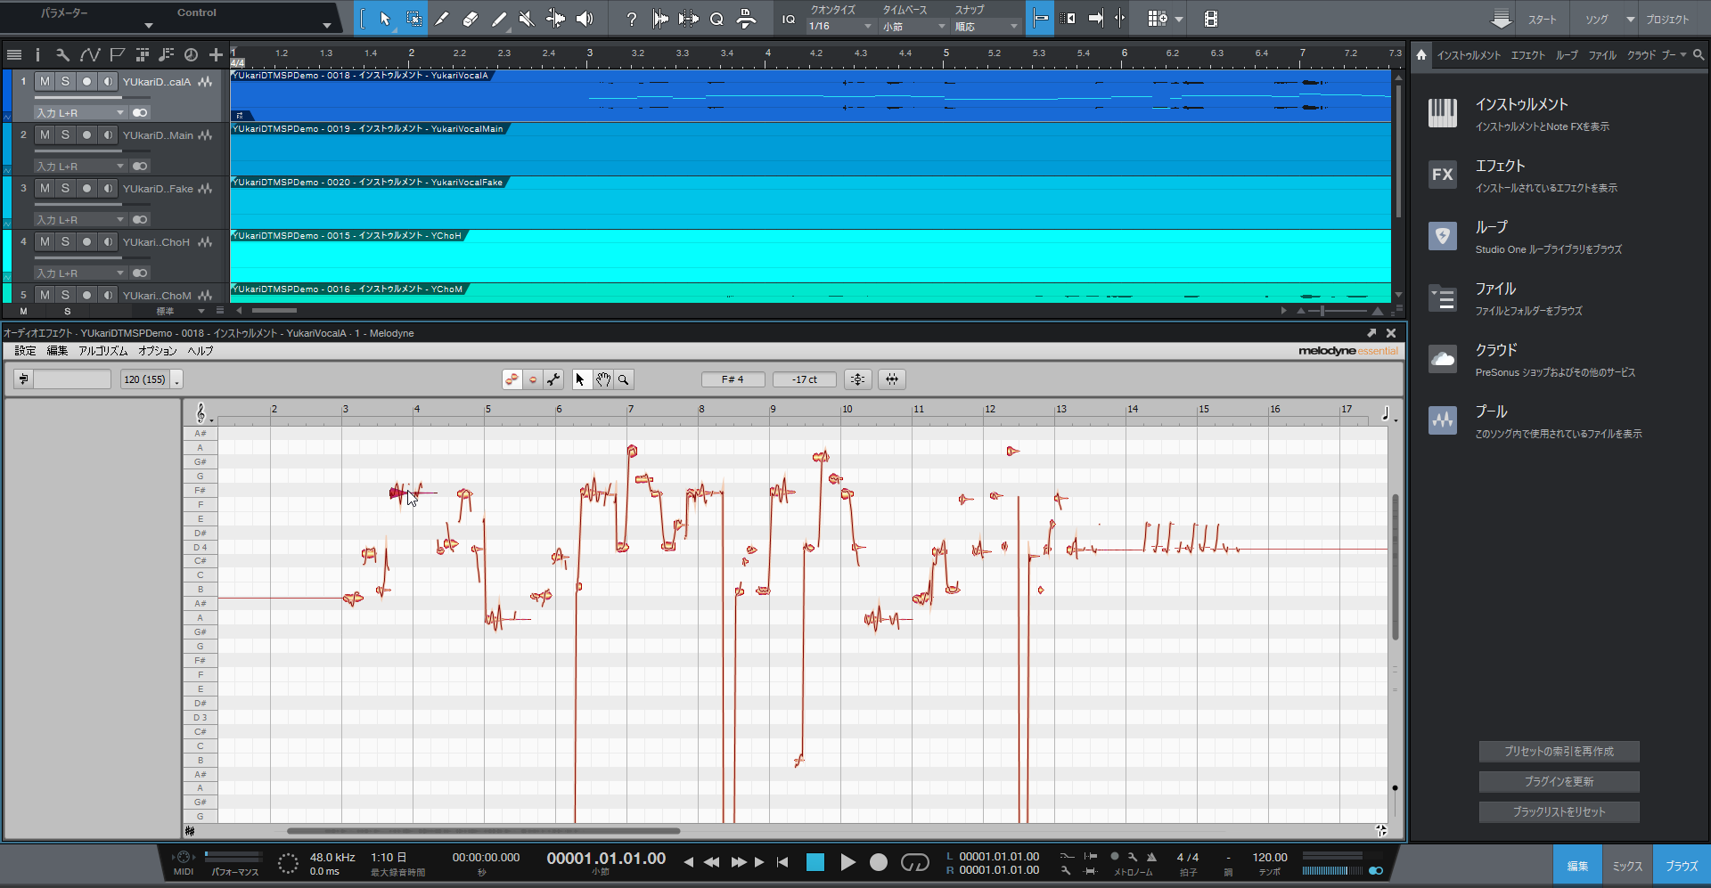Select the Mute tool
The width and height of the screenshot is (1711, 888).
(527, 19)
